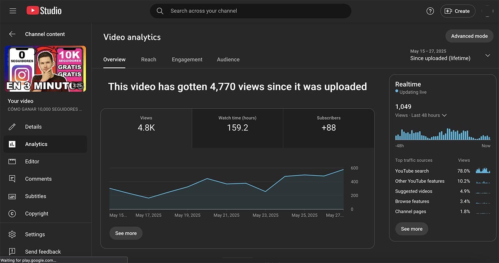
Task: Click the help question mark icon
Action: [430, 11]
